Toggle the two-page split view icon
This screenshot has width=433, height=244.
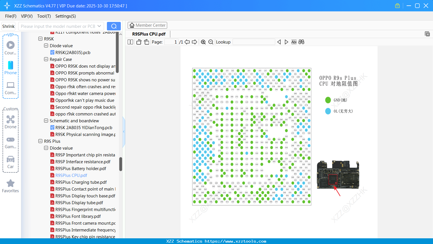(130, 42)
